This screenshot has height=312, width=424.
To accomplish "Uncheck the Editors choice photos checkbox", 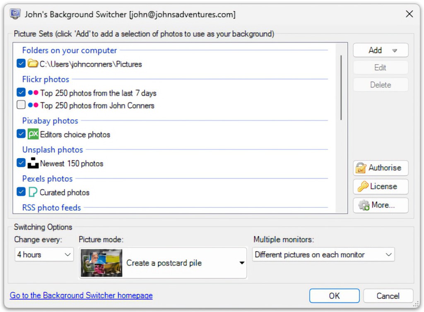I will pos(21,134).
